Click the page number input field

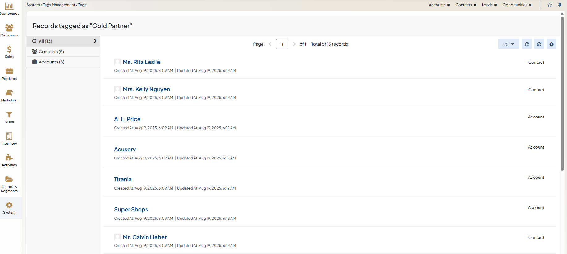pyautogui.click(x=282, y=44)
